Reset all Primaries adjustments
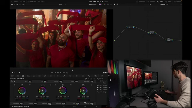 pos(94,79)
